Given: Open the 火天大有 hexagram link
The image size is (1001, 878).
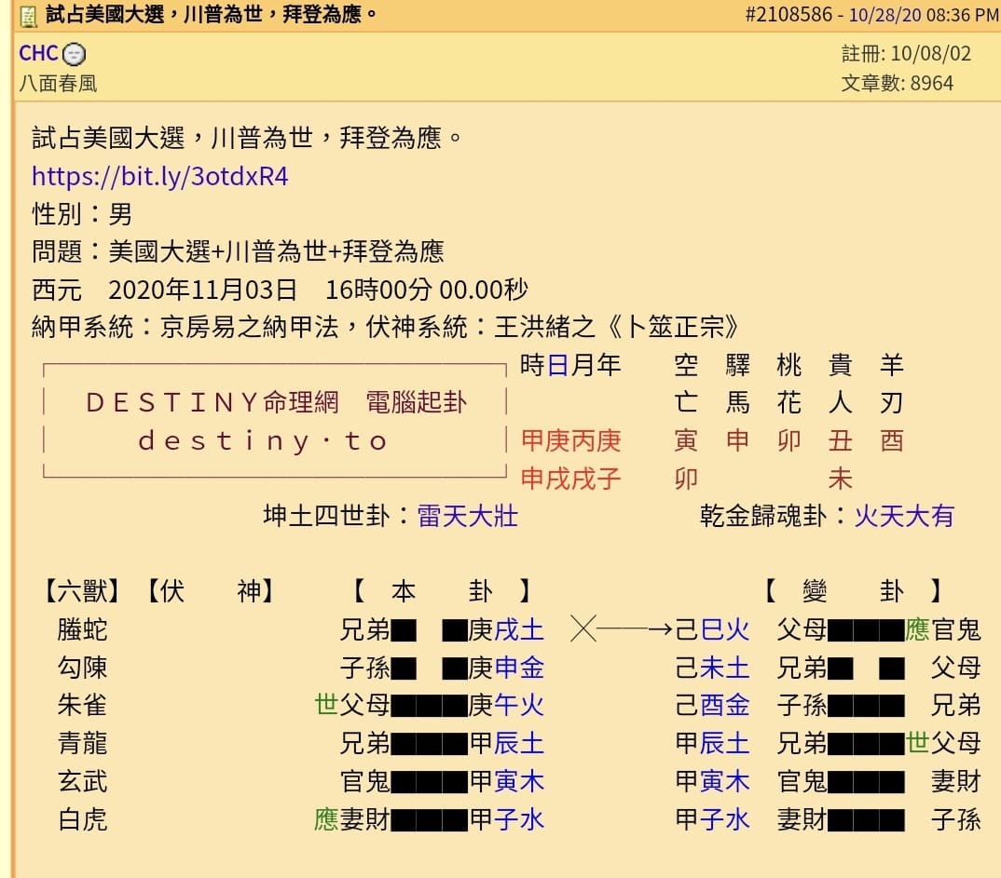Looking at the screenshot, I should tap(904, 519).
